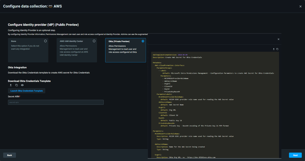Click the Okta Integration heading

[17, 67]
